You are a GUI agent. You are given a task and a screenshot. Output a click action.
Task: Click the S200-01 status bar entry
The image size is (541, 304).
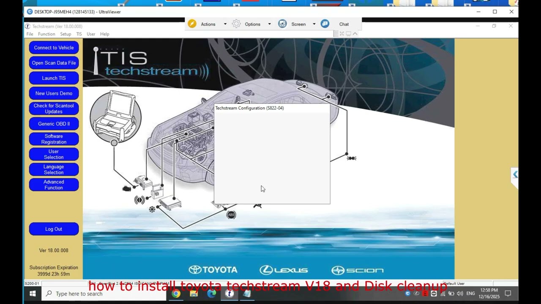32,284
